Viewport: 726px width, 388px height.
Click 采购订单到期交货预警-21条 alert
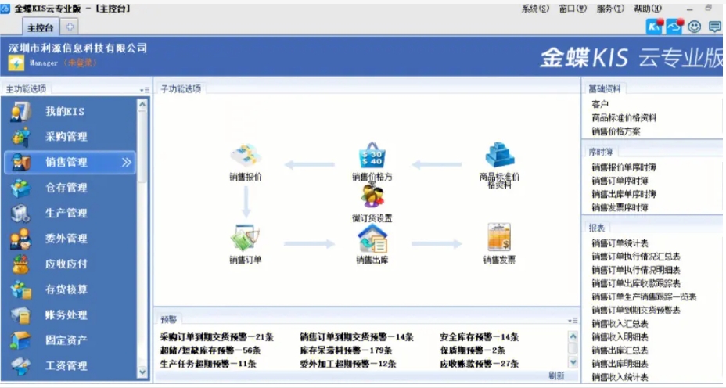(x=217, y=337)
